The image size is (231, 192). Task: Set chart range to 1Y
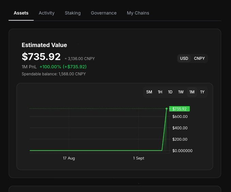tap(202, 92)
